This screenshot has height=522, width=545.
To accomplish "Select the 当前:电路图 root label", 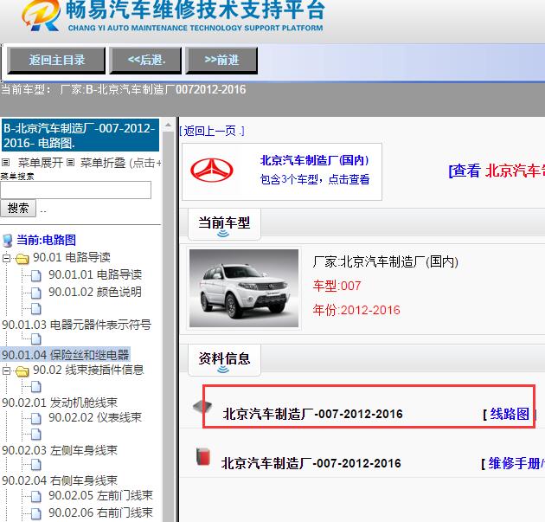I will 46,240.
